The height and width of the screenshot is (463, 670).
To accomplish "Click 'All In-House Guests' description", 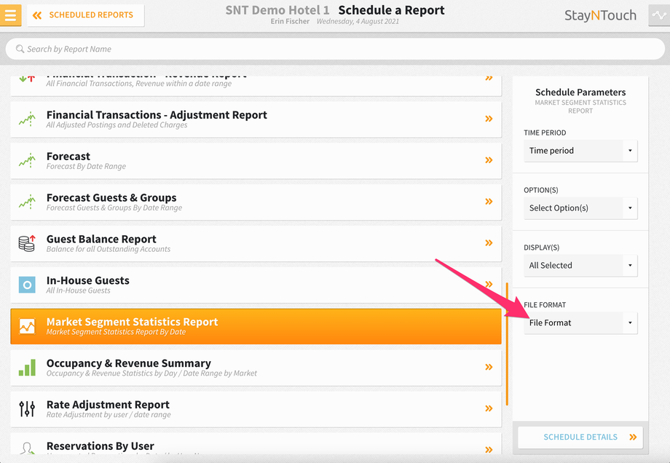I will coord(78,291).
